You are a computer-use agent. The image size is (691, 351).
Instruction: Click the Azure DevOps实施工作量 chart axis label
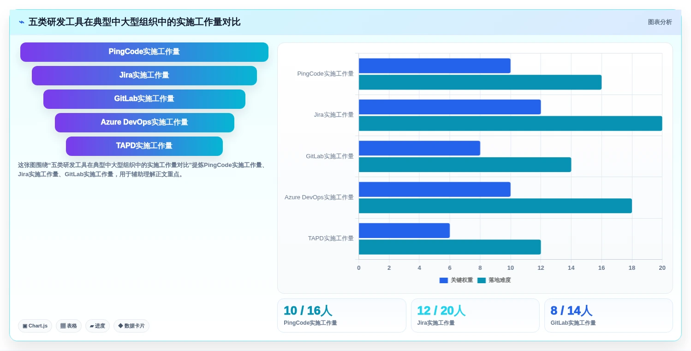coord(319,197)
